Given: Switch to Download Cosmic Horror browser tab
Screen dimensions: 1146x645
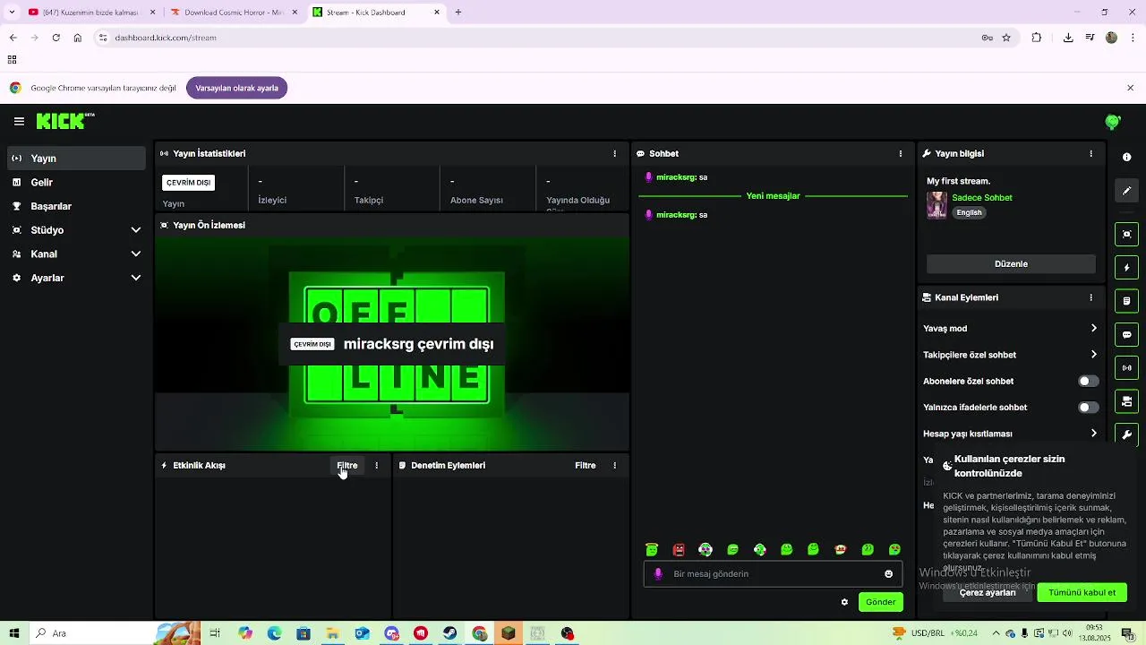Looking at the screenshot, I should pyautogui.click(x=233, y=13).
